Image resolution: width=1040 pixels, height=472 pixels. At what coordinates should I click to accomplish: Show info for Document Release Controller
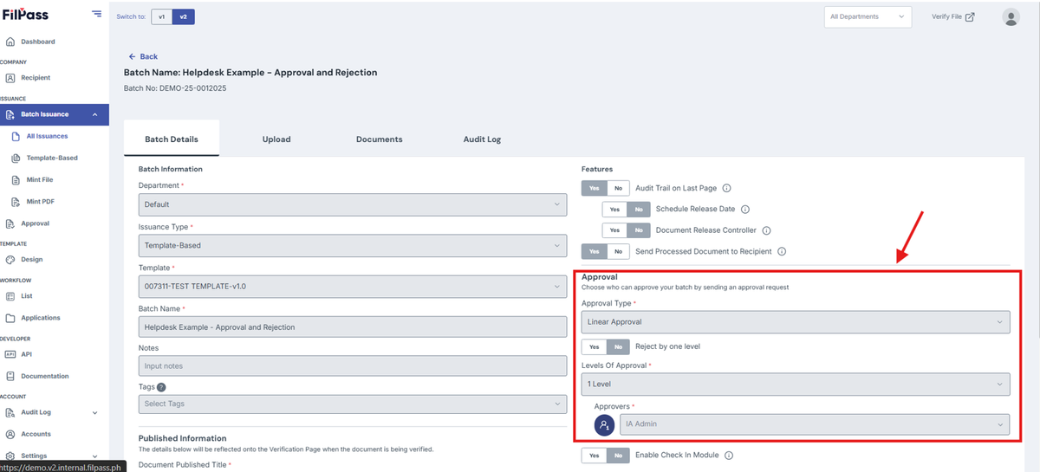point(766,230)
